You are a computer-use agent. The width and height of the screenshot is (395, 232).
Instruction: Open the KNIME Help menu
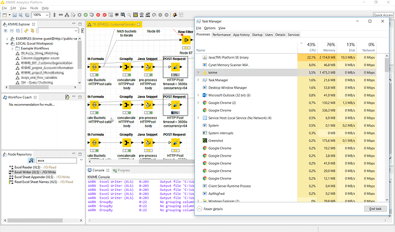[45, 8]
